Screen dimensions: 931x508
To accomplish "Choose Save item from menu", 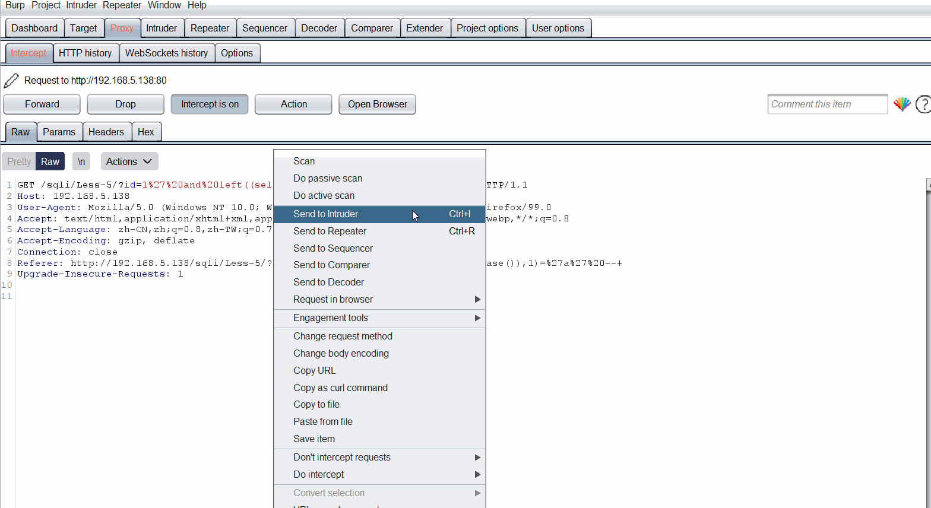I will [x=379, y=439].
